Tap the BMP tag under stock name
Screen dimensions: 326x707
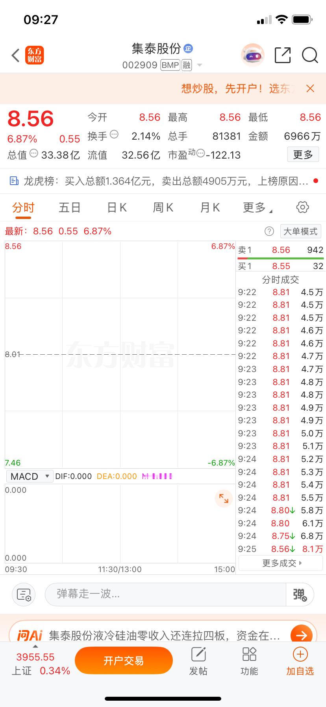170,65
